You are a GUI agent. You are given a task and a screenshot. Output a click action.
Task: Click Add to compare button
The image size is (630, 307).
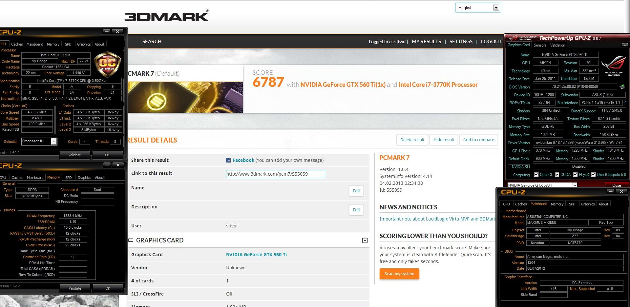point(478,140)
